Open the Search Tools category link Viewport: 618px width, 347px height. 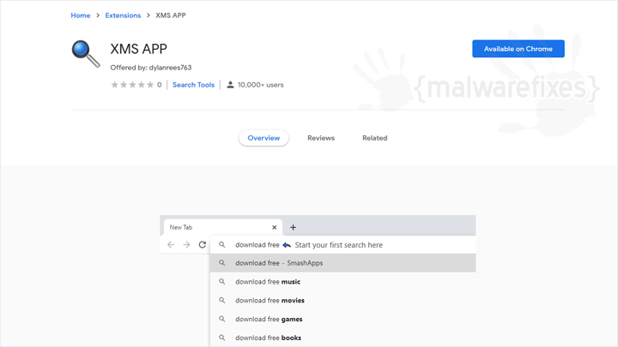tap(193, 85)
